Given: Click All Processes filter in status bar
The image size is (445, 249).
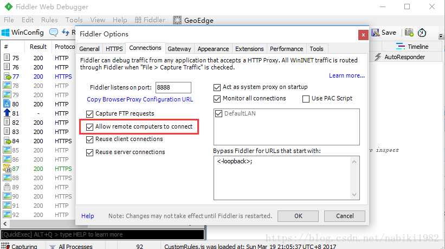Looking at the screenshot, I should tap(71, 246).
